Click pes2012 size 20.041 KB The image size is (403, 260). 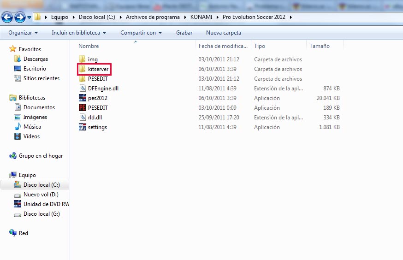(x=328, y=98)
